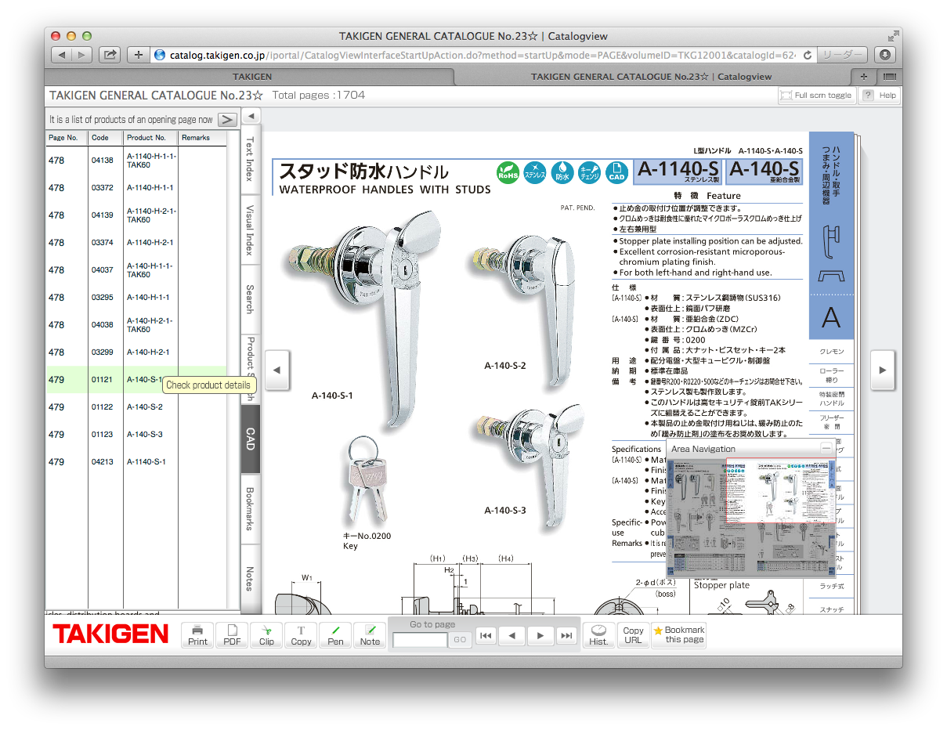
Task: Select product row A-140-S-3
Action: click(x=136, y=435)
